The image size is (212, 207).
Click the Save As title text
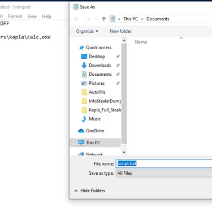point(88,7)
